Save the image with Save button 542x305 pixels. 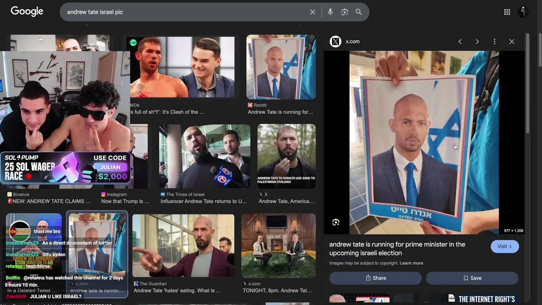(472, 278)
